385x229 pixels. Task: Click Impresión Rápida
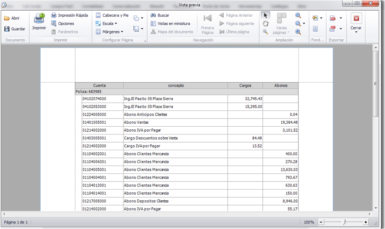pyautogui.click(x=69, y=15)
